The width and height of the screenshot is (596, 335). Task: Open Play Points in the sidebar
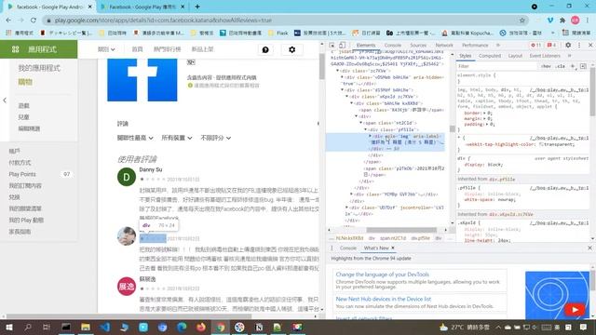coord(22,174)
